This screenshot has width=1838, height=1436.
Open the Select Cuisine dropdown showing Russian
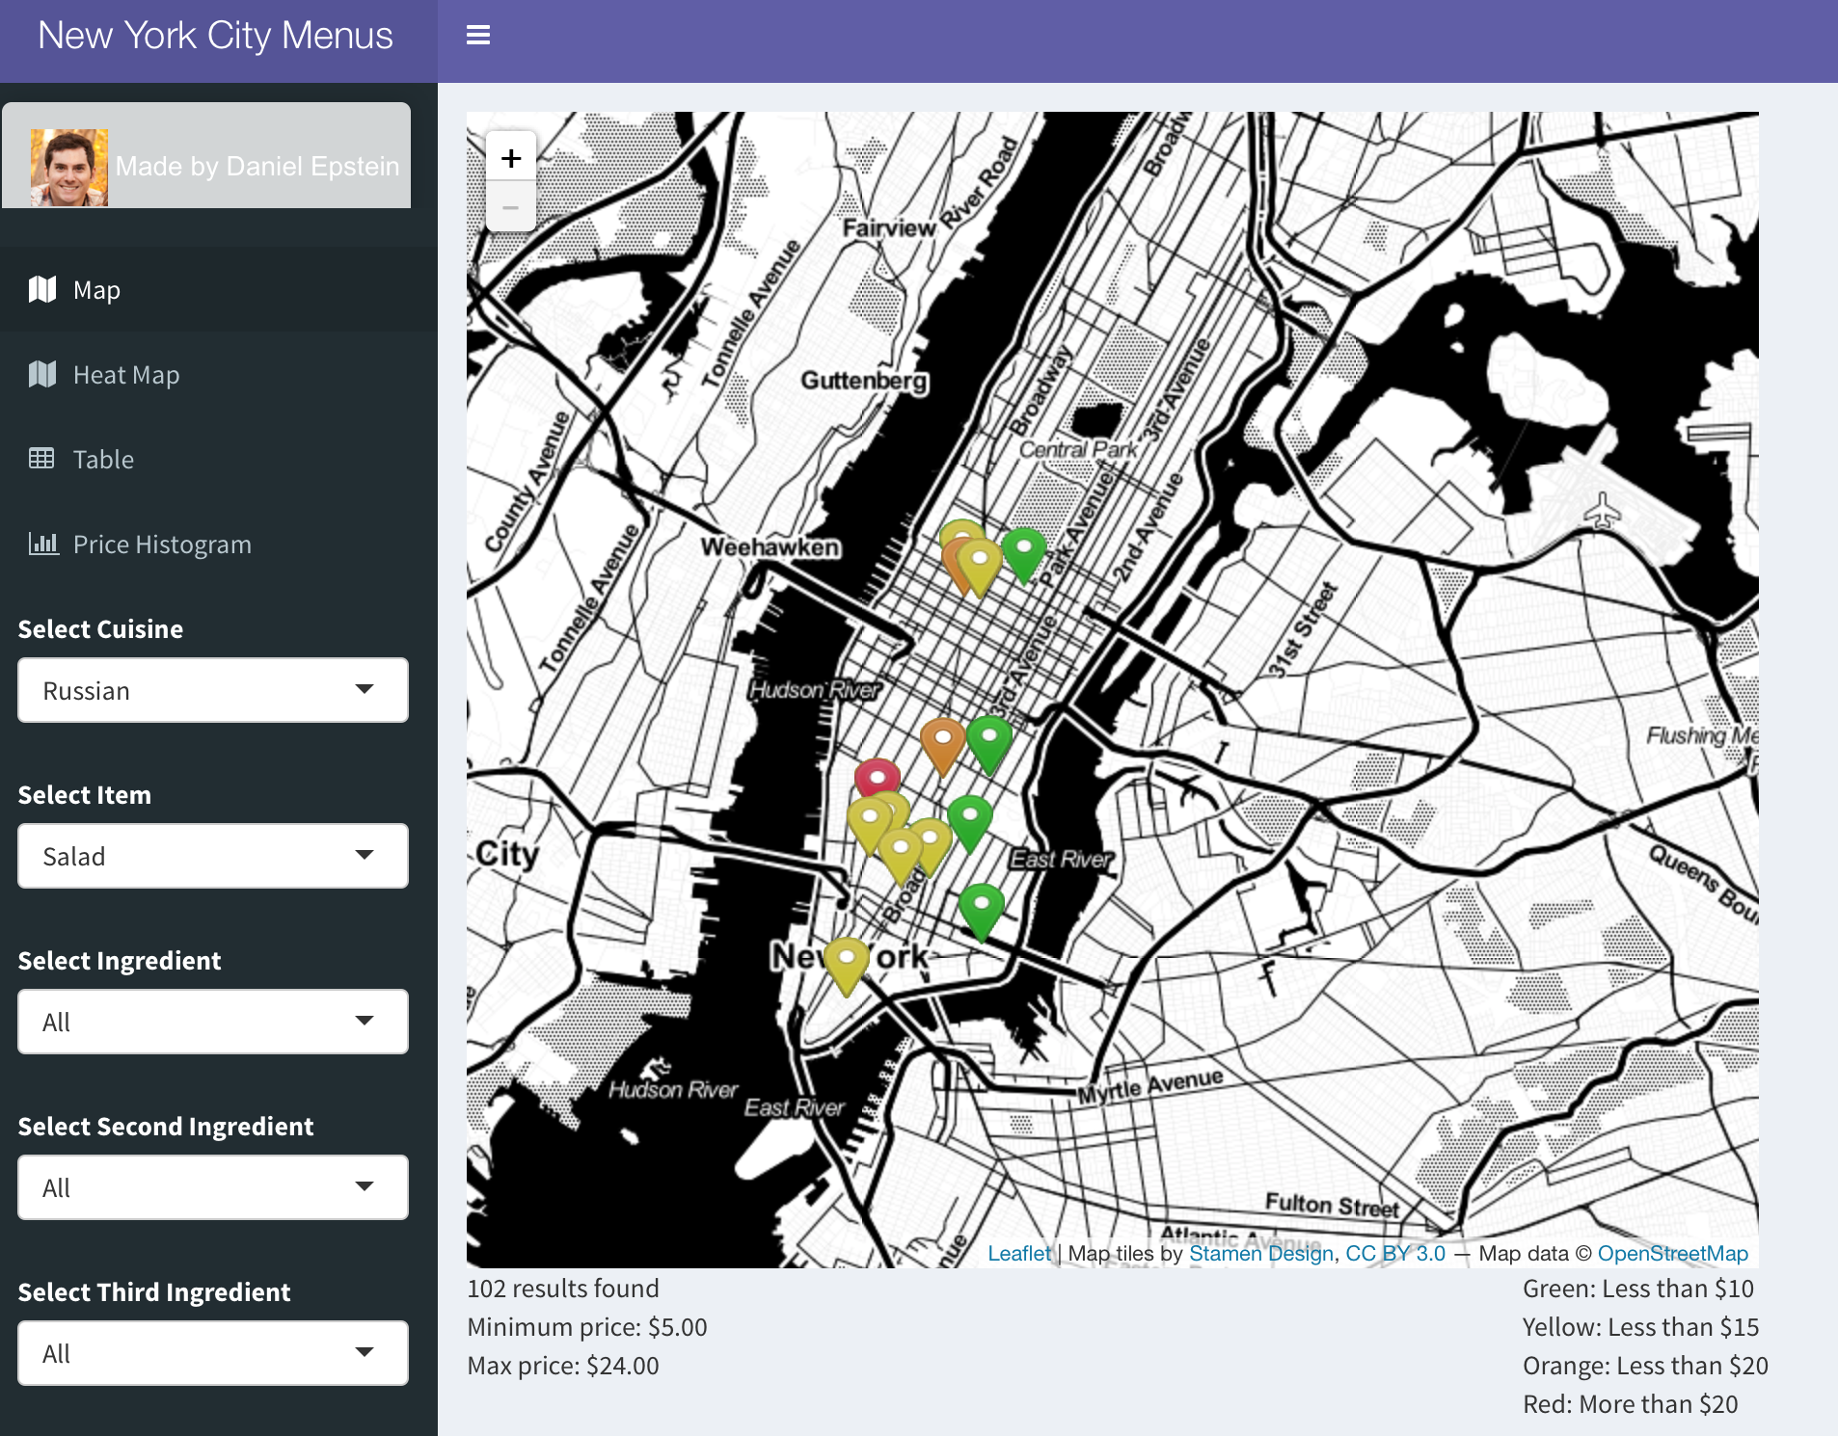tap(213, 690)
